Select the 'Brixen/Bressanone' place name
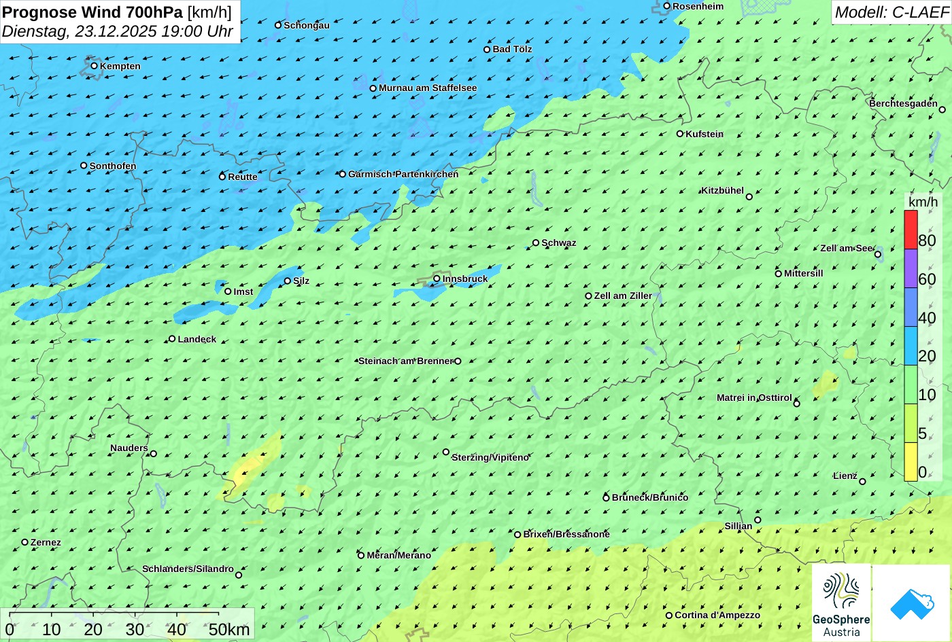This screenshot has width=952, height=642. click(x=566, y=534)
